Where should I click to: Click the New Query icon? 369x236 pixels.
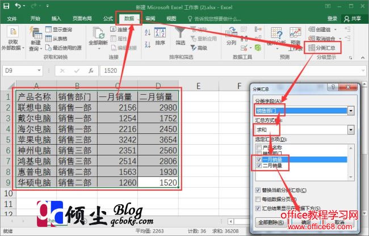point(36,33)
